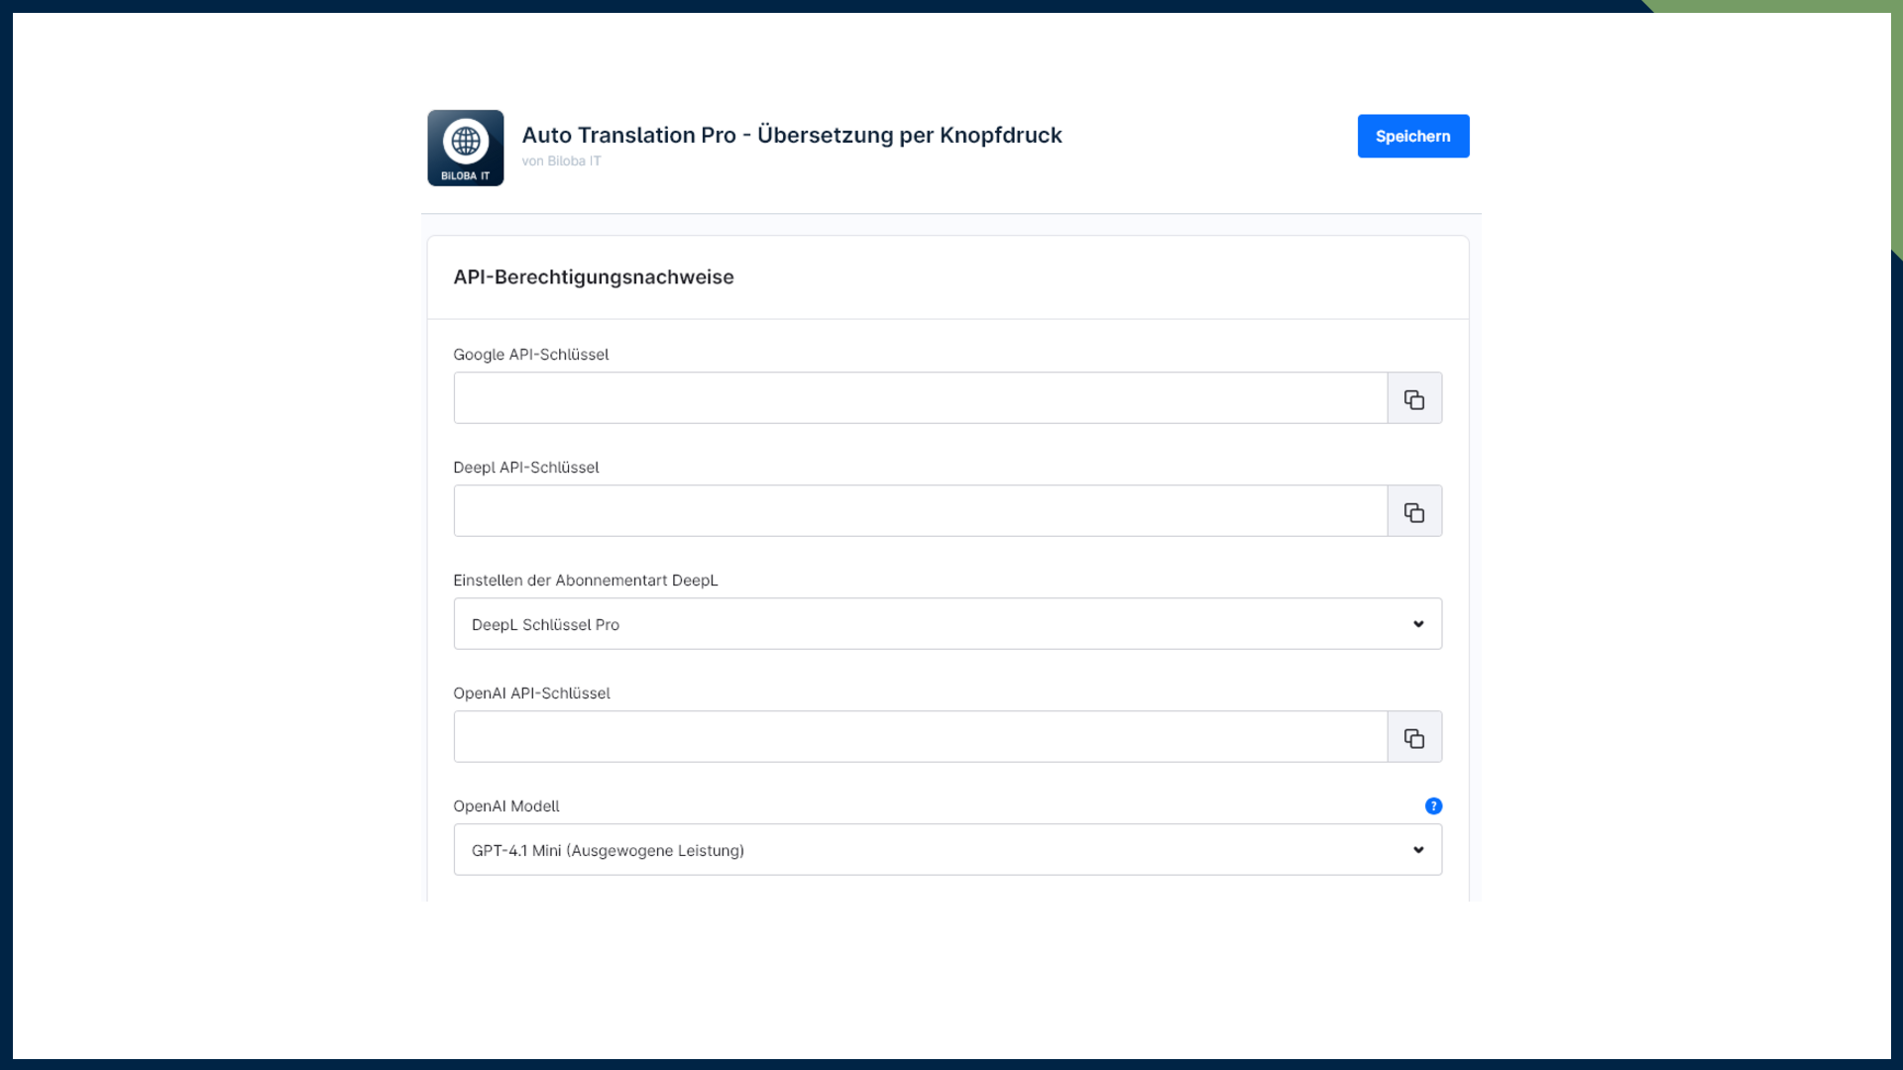The width and height of the screenshot is (1903, 1070).
Task: Click the copy icon beside OpenAI API-Schlüssel
Action: 1414,736
